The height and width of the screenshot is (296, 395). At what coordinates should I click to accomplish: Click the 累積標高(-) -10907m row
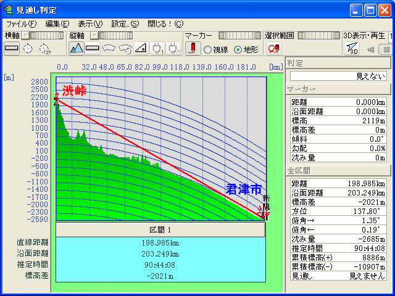pyautogui.click(x=338, y=266)
